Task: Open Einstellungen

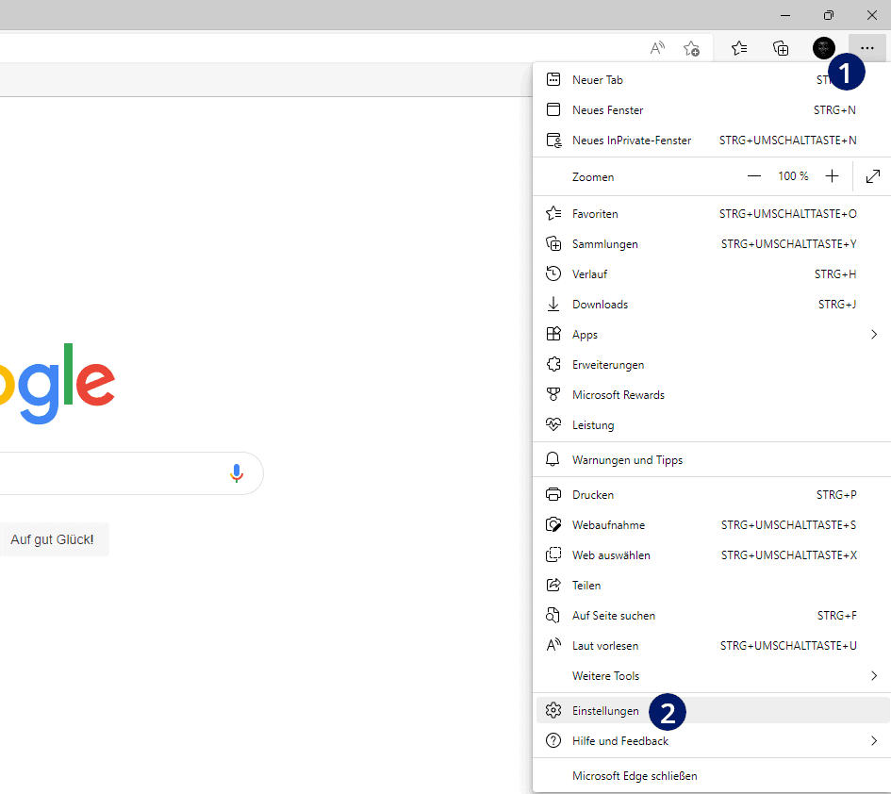Action: (605, 710)
